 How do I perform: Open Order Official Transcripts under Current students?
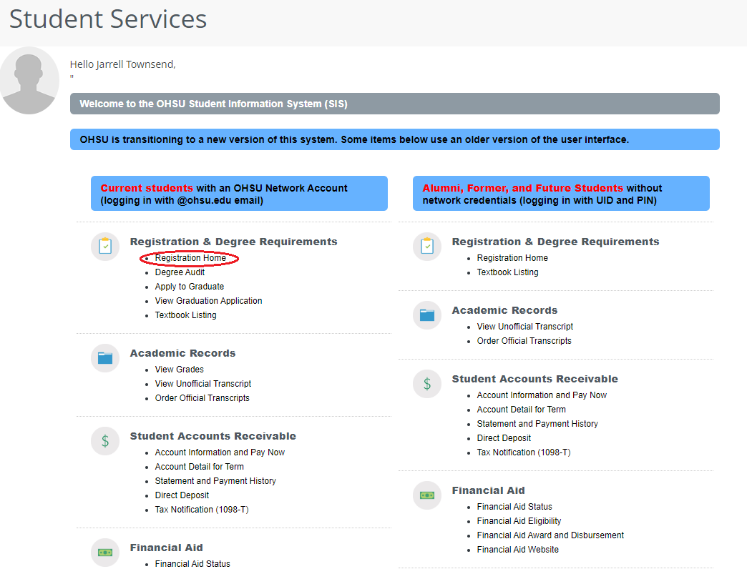(202, 398)
